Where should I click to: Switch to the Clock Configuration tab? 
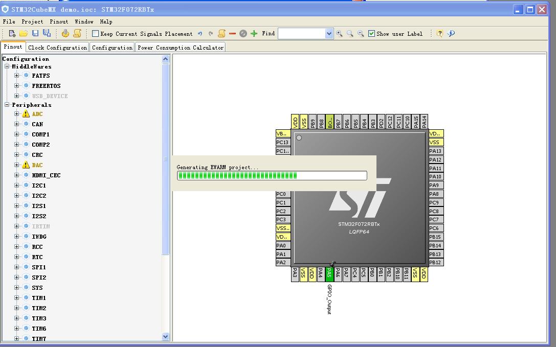click(57, 48)
